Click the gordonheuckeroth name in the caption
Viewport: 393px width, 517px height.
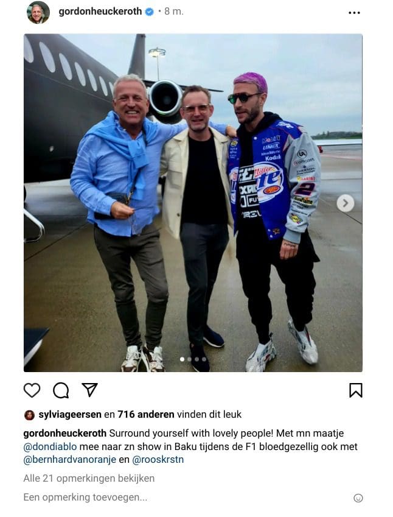(x=65, y=433)
